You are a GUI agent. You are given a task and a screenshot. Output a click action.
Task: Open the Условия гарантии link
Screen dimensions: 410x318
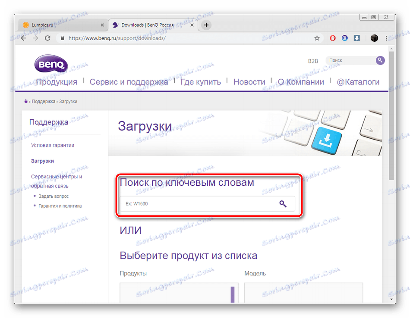(53, 145)
